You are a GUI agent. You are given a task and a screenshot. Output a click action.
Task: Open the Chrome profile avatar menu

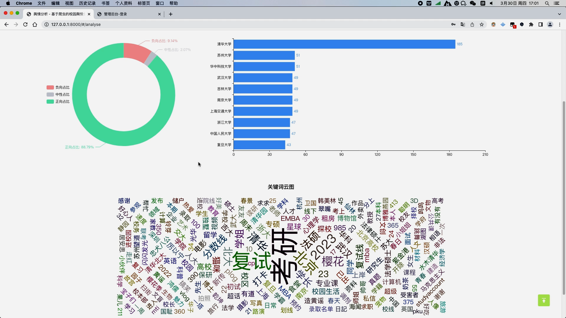pyautogui.click(x=550, y=25)
